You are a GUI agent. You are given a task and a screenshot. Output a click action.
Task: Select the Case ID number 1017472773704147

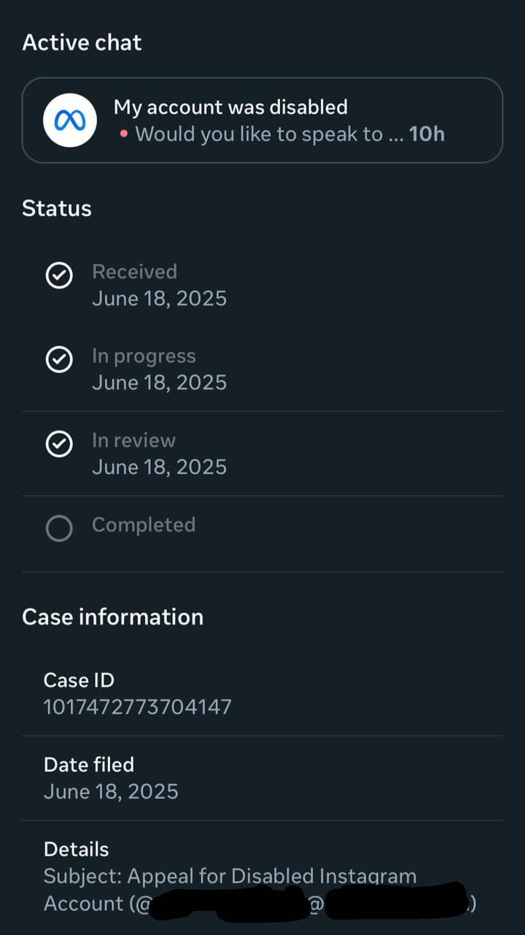138,707
